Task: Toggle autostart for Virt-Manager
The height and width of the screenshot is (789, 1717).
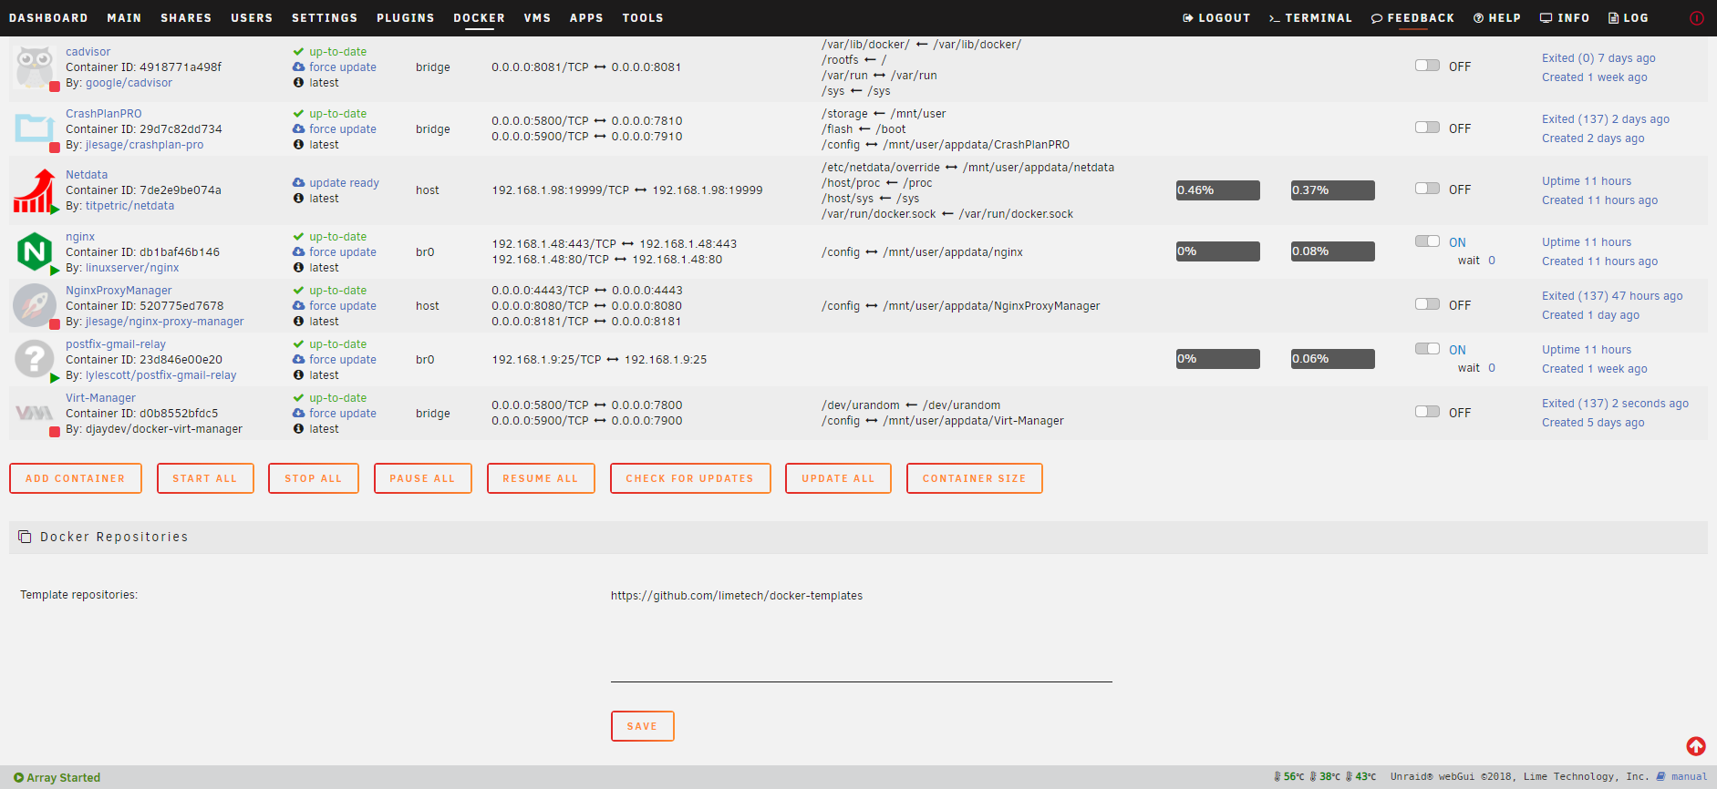Action: click(x=1427, y=412)
